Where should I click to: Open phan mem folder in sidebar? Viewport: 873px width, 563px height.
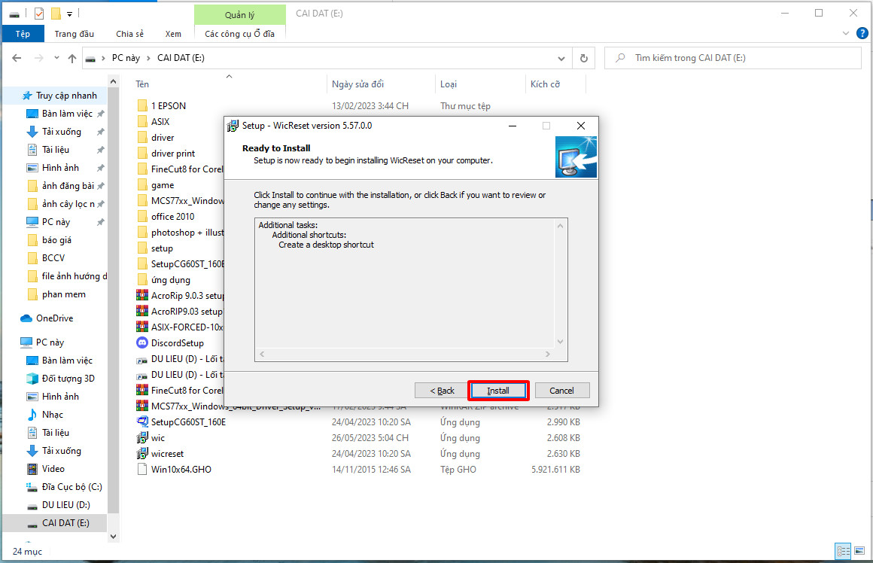pyautogui.click(x=63, y=294)
